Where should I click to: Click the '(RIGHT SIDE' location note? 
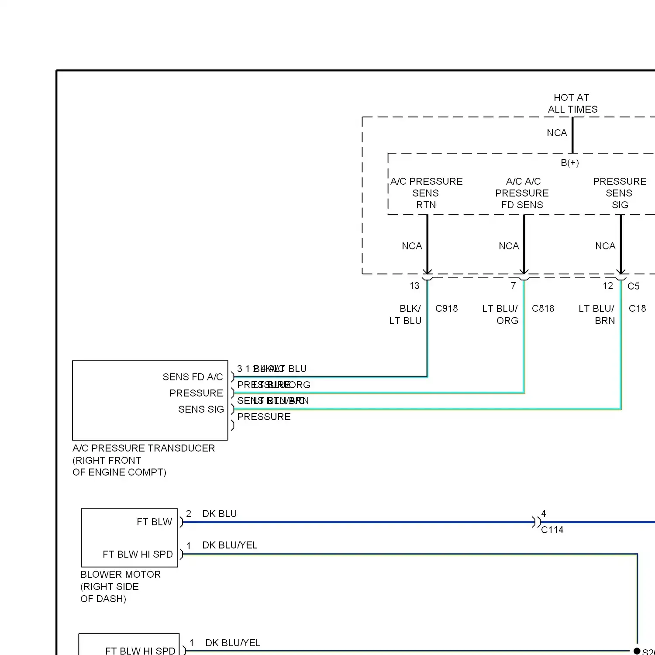click(110, 587)
